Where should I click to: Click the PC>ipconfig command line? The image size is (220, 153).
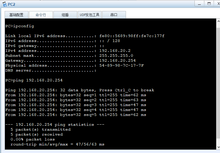pos(20,26)
